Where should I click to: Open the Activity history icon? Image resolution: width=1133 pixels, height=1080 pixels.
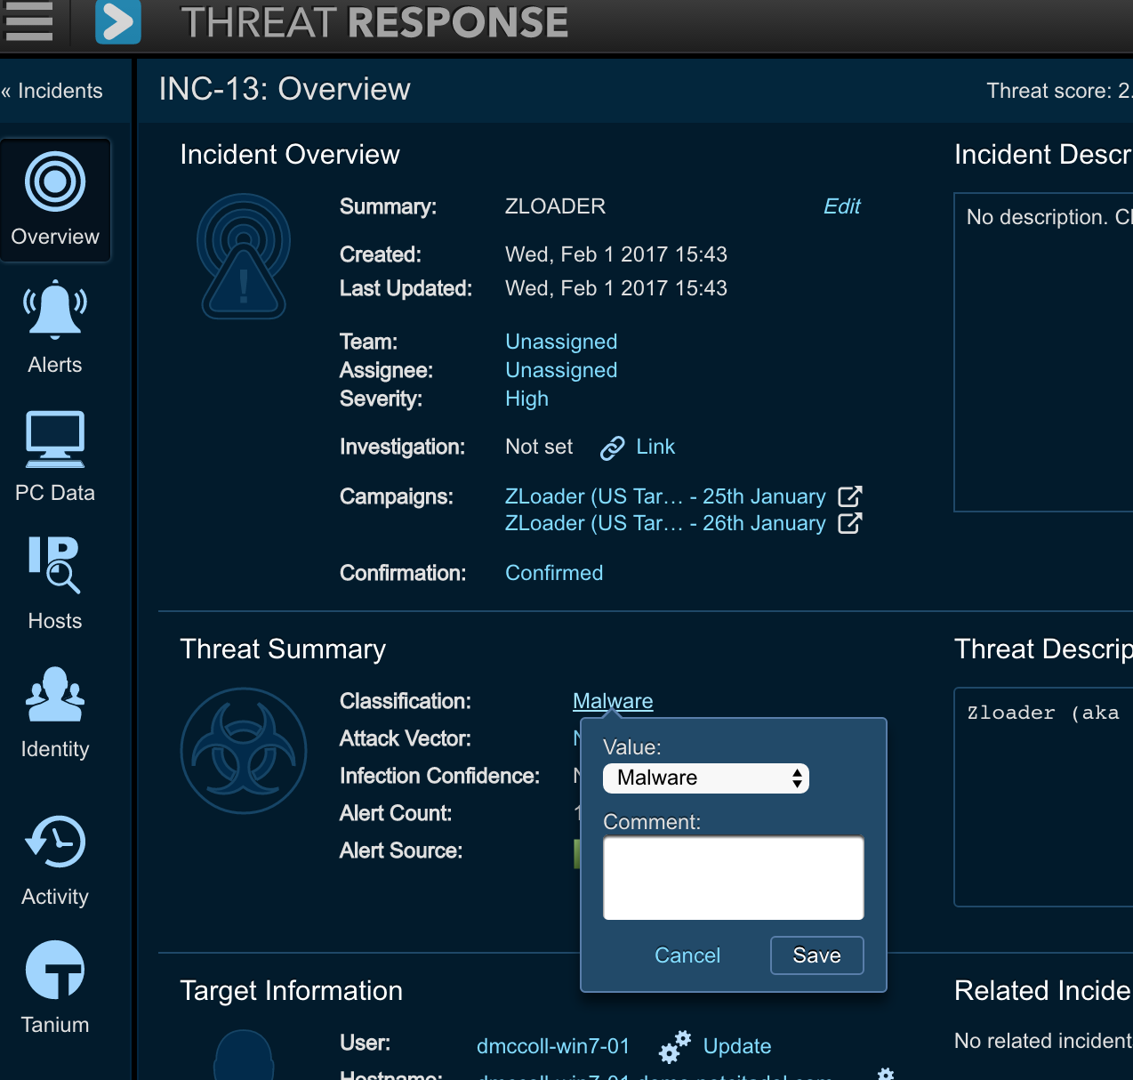coord(55,842)
